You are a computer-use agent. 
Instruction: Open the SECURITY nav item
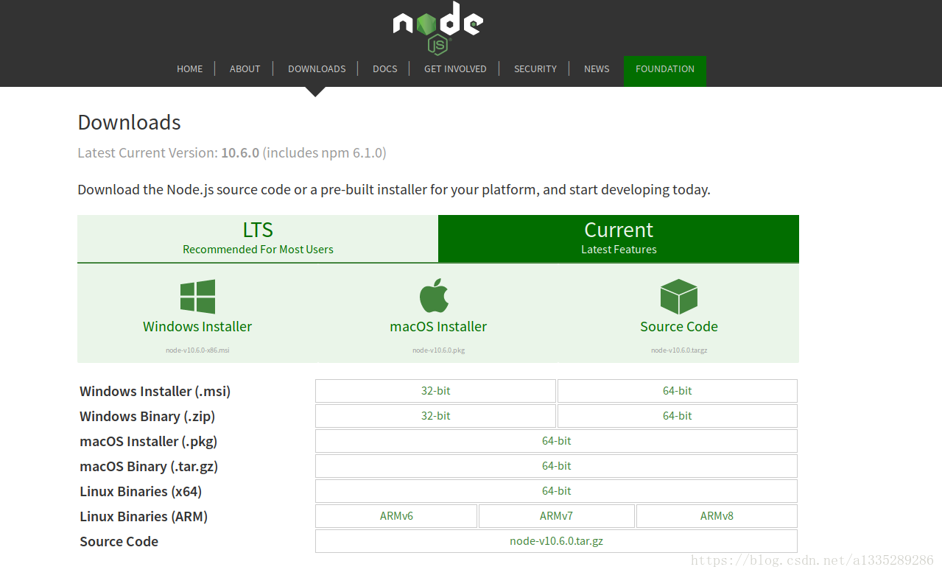[535, 68]
